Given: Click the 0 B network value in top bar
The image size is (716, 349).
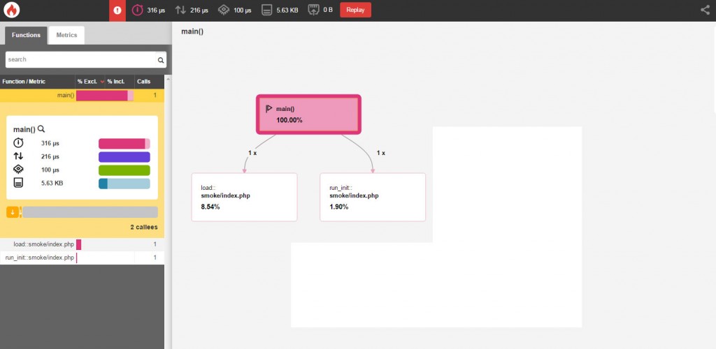Looking at the screenshot, I should (x=328, y=10).
